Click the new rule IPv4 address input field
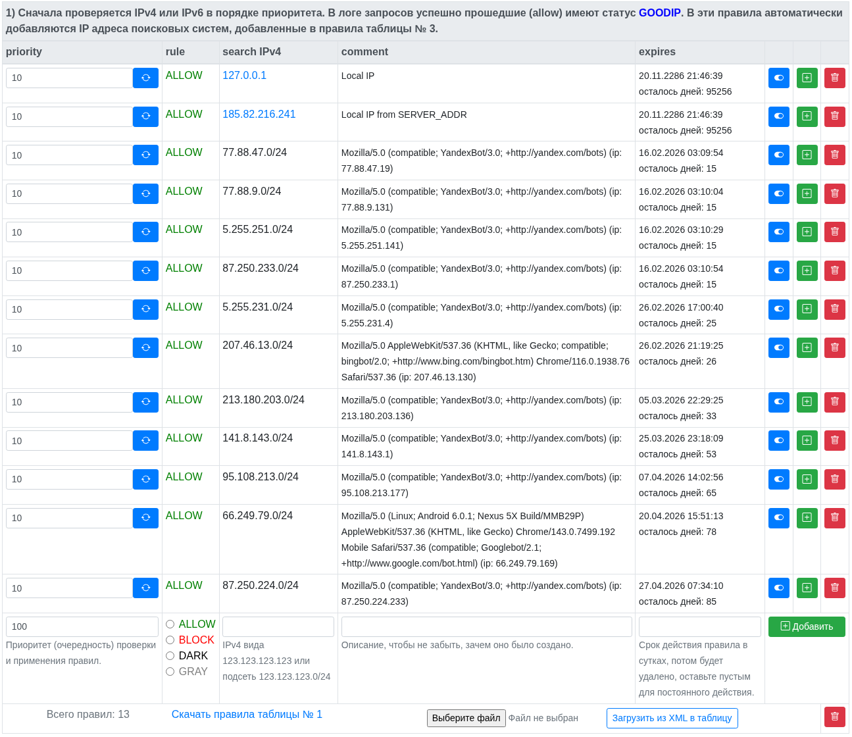Image resolution: width=852 pixels, height=737 pixels. pyautogui.click(x=278, y=626)
